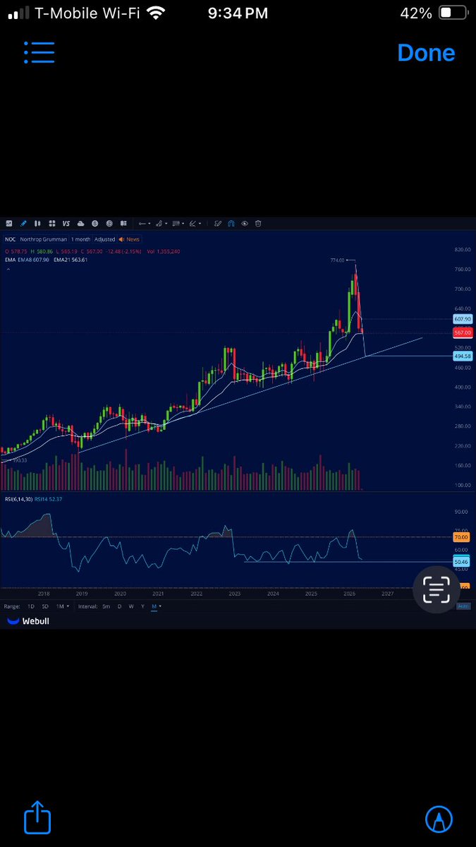This screenshot has height=847, width=476.
Task: Toggle the magnet snap icon
Action: pos(231,223)
